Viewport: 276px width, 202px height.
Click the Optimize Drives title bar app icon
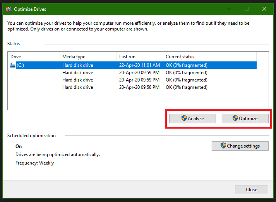[9, 9]
